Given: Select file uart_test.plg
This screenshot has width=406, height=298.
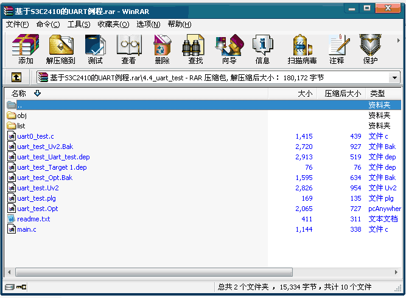Looking at the screenshot, I should tap(37, 198).
